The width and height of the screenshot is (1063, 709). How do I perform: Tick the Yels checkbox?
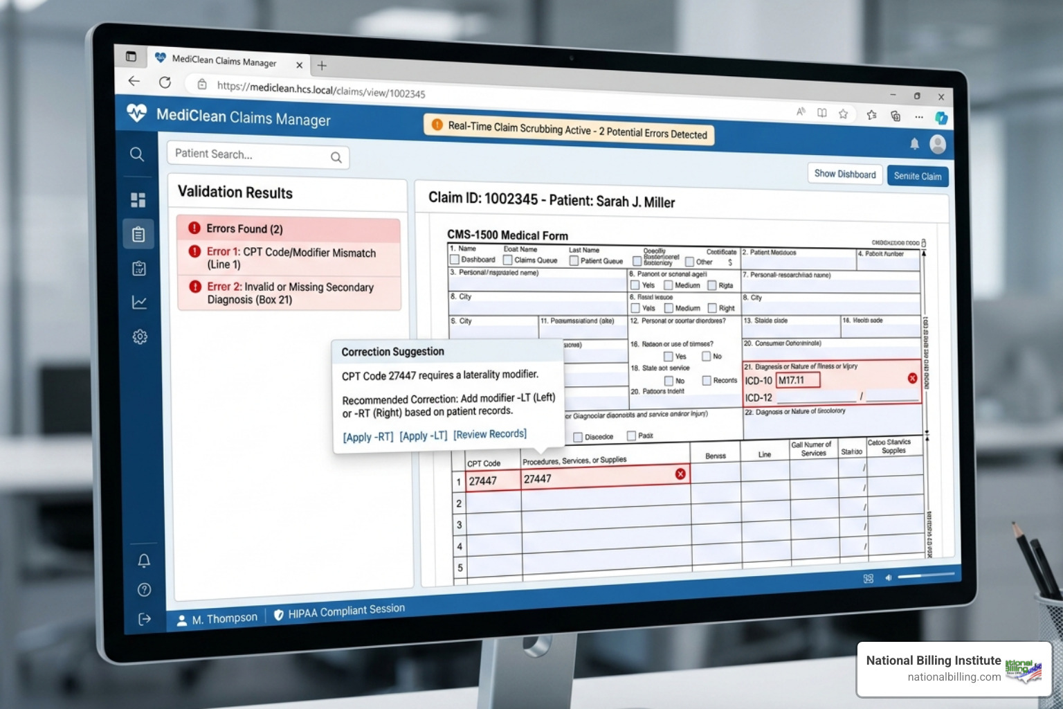click(x=635, y=285)
